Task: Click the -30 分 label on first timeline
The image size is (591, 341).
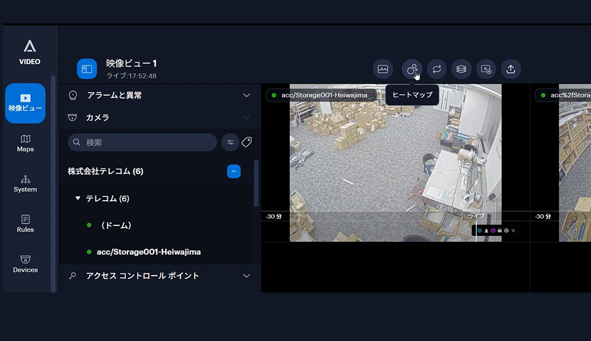Action: [x=274, y=217]
